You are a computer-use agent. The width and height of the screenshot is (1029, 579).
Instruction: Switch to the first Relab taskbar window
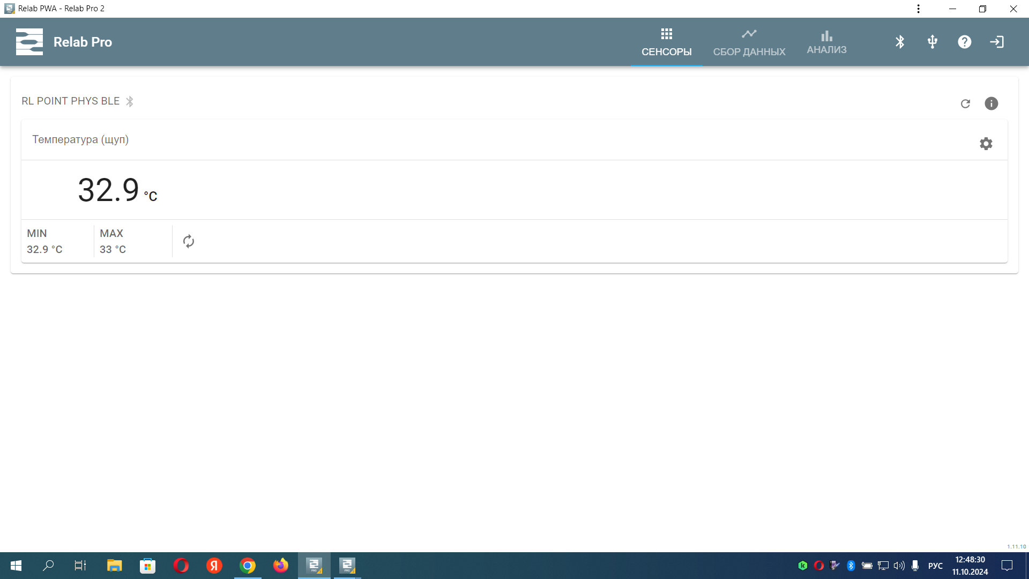(314, 566)
